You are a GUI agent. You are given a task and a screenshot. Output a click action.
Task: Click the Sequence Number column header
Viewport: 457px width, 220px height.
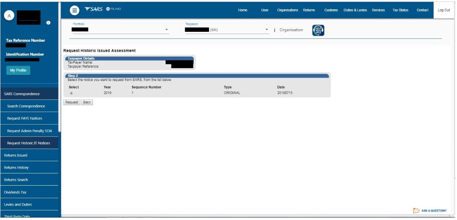pos(147,87)
